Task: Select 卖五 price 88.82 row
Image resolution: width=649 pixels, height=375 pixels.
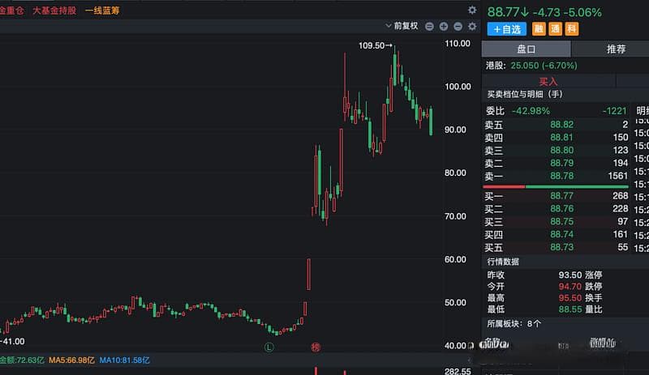Action: click(x=556, y=125)
